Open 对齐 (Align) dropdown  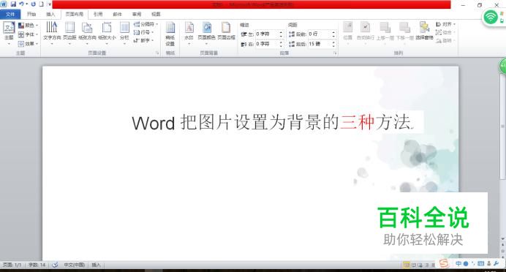click(445, 24)
